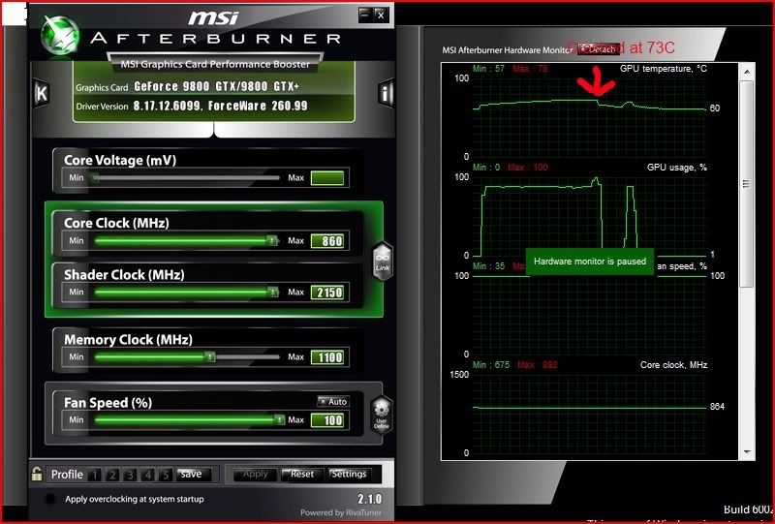This screenshot has height=524, width=775.
Task: Click the Graphics Card name text
Action: tap(216, 87)
